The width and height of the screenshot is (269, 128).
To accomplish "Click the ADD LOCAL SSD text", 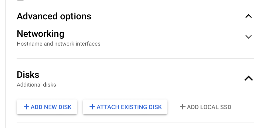I will coord(209,107).
